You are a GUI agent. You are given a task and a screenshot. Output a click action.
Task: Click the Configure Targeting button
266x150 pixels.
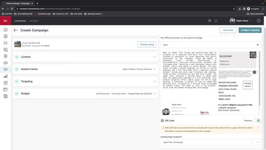pos(250,30)
